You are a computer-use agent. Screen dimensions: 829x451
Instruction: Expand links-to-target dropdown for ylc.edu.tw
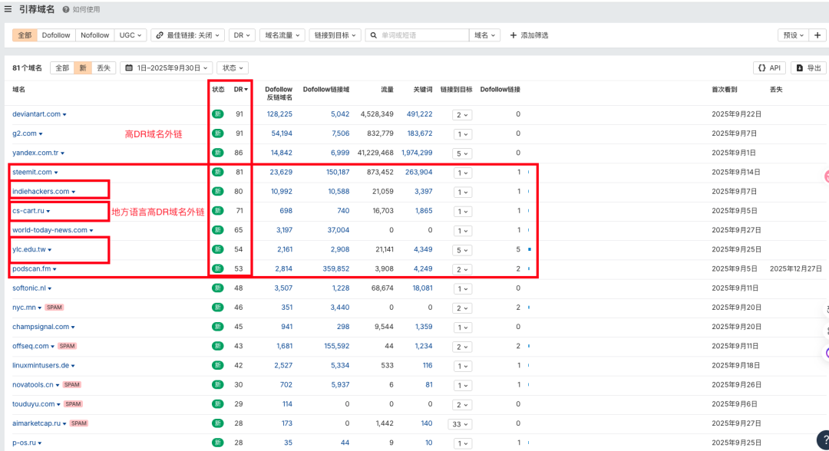462,250
